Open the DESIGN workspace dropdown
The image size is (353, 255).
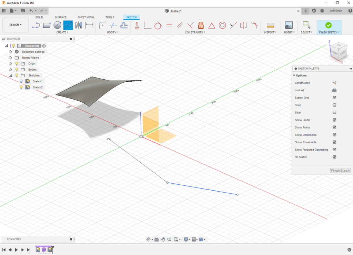point(15,25)
